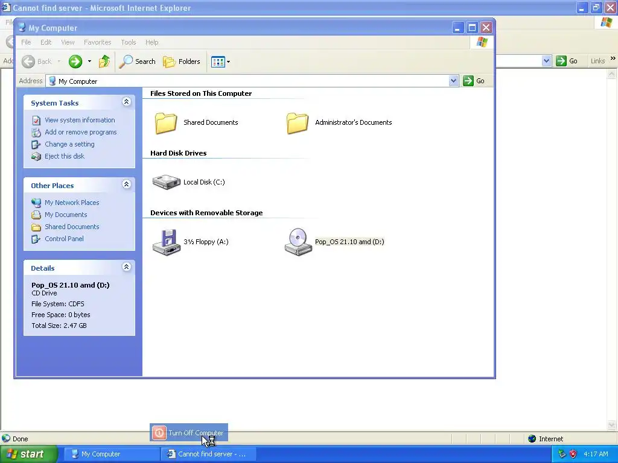
Task: Click View system information link
Action: pos(80,120)
